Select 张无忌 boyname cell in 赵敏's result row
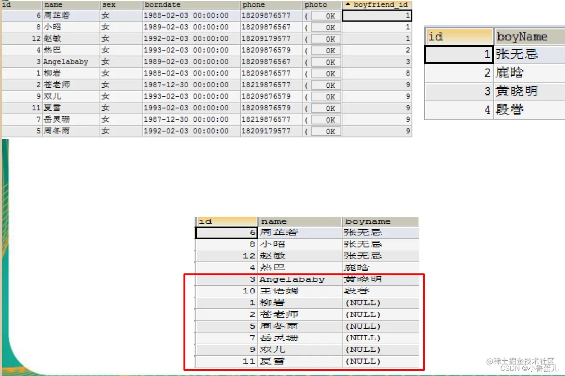This screenshot has height=376, width=565. click(381, 256)
